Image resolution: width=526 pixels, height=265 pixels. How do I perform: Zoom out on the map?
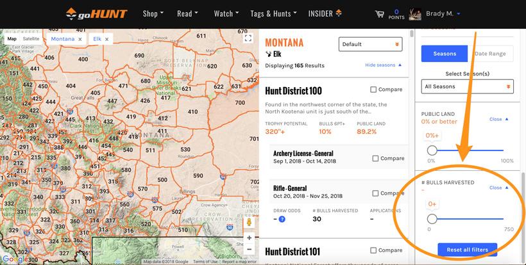pos(250,250)
